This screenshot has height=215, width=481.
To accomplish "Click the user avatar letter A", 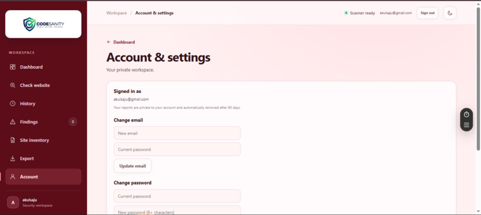I will [13, 202].
